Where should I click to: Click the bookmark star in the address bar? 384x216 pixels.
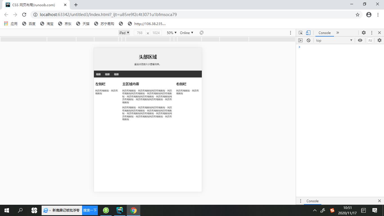(x=357, y=14)
